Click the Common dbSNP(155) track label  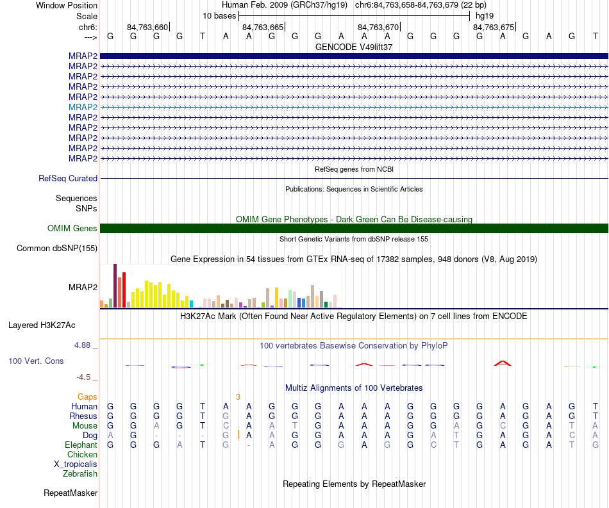(x=57, y=249)
